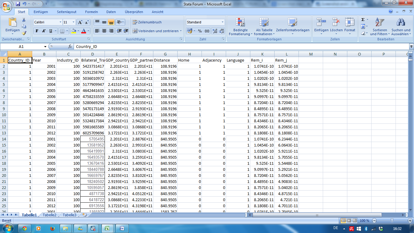Click the yellow fill color bucket
This screenshot has width=414, height=233.
pyautogui.click(x=74, y=31)
